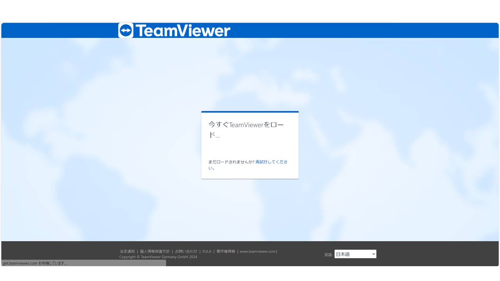Click the Copyright © TeamViewer Germany GmbH 2024 text
Viewport: 500px width, 281px height.
coord(158,257)
